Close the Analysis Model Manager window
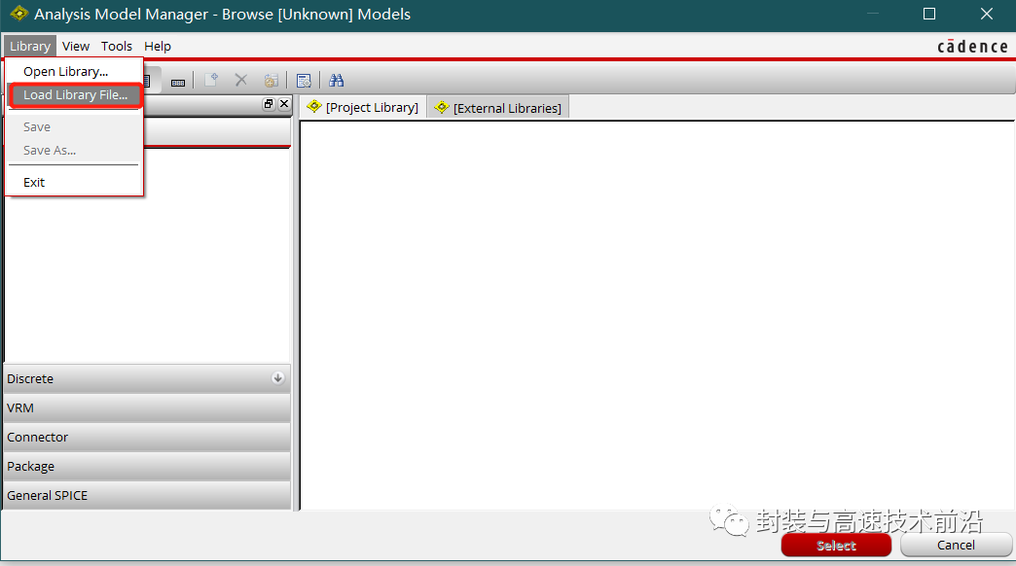Image resolution: width=1016 pixels, height=566 pixels. coord(986,14)
